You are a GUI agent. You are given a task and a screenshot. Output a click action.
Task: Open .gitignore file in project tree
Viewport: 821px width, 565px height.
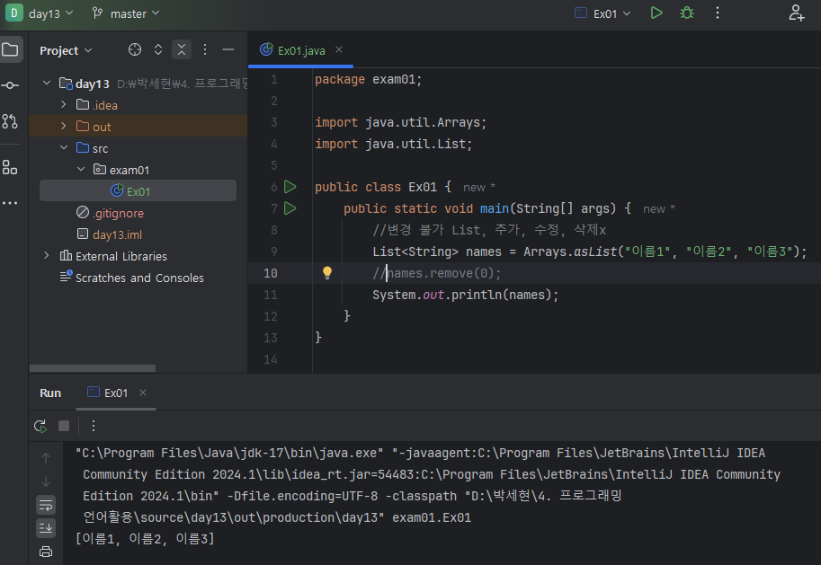tap(118, 213)
